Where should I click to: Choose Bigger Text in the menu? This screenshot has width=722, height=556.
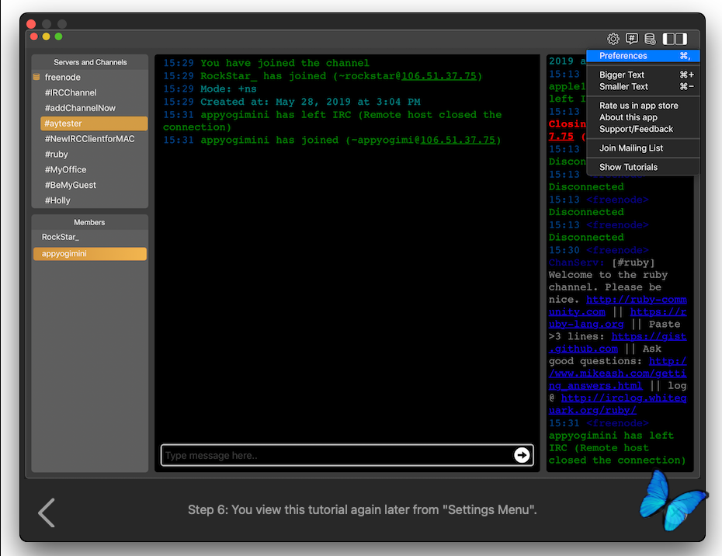coord(622,75)
